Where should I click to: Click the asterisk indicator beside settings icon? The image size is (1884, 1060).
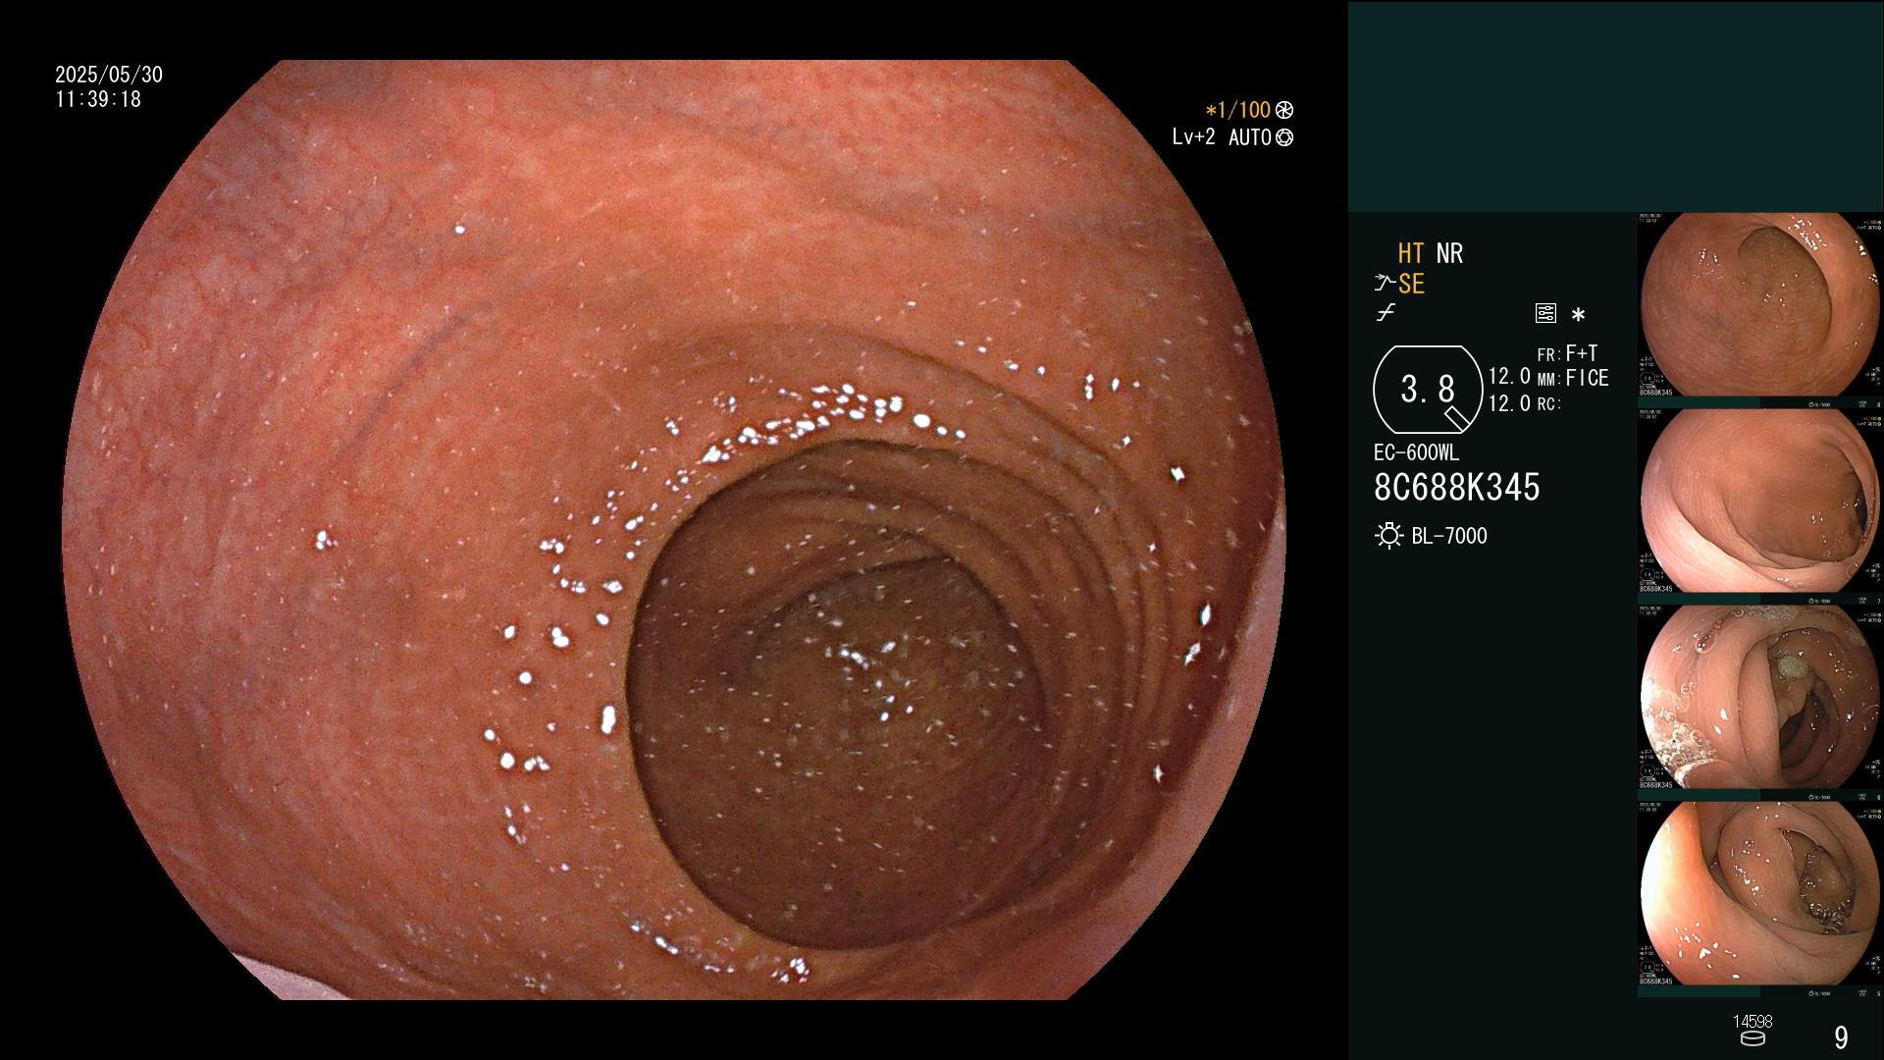(x=1578, y=315)
